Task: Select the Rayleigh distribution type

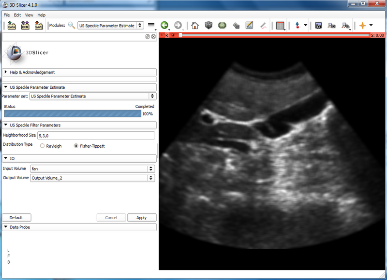Action: point(43,146)
